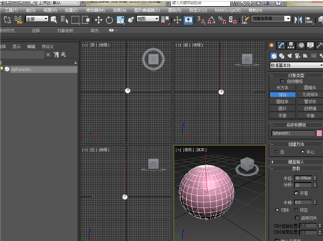Click the Mirror tool icon
Image resolution: width=323 pixels, height=241 pixels.
[298, 20]
